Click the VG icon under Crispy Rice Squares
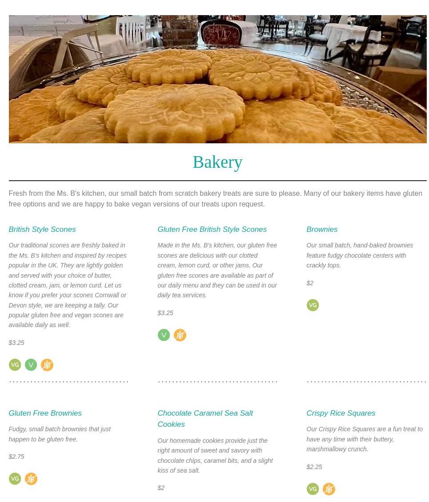429x502 pixels. pos(313,489)
